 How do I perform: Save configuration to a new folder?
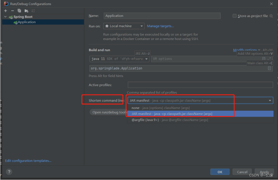point(26,11)
